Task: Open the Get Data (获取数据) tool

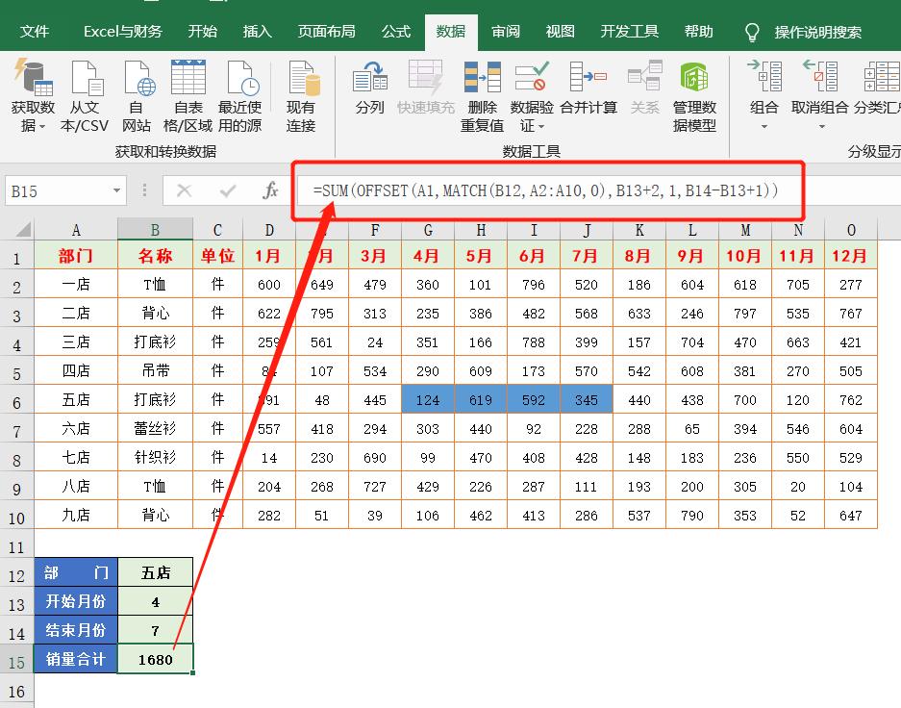Action: click(33, 96)
